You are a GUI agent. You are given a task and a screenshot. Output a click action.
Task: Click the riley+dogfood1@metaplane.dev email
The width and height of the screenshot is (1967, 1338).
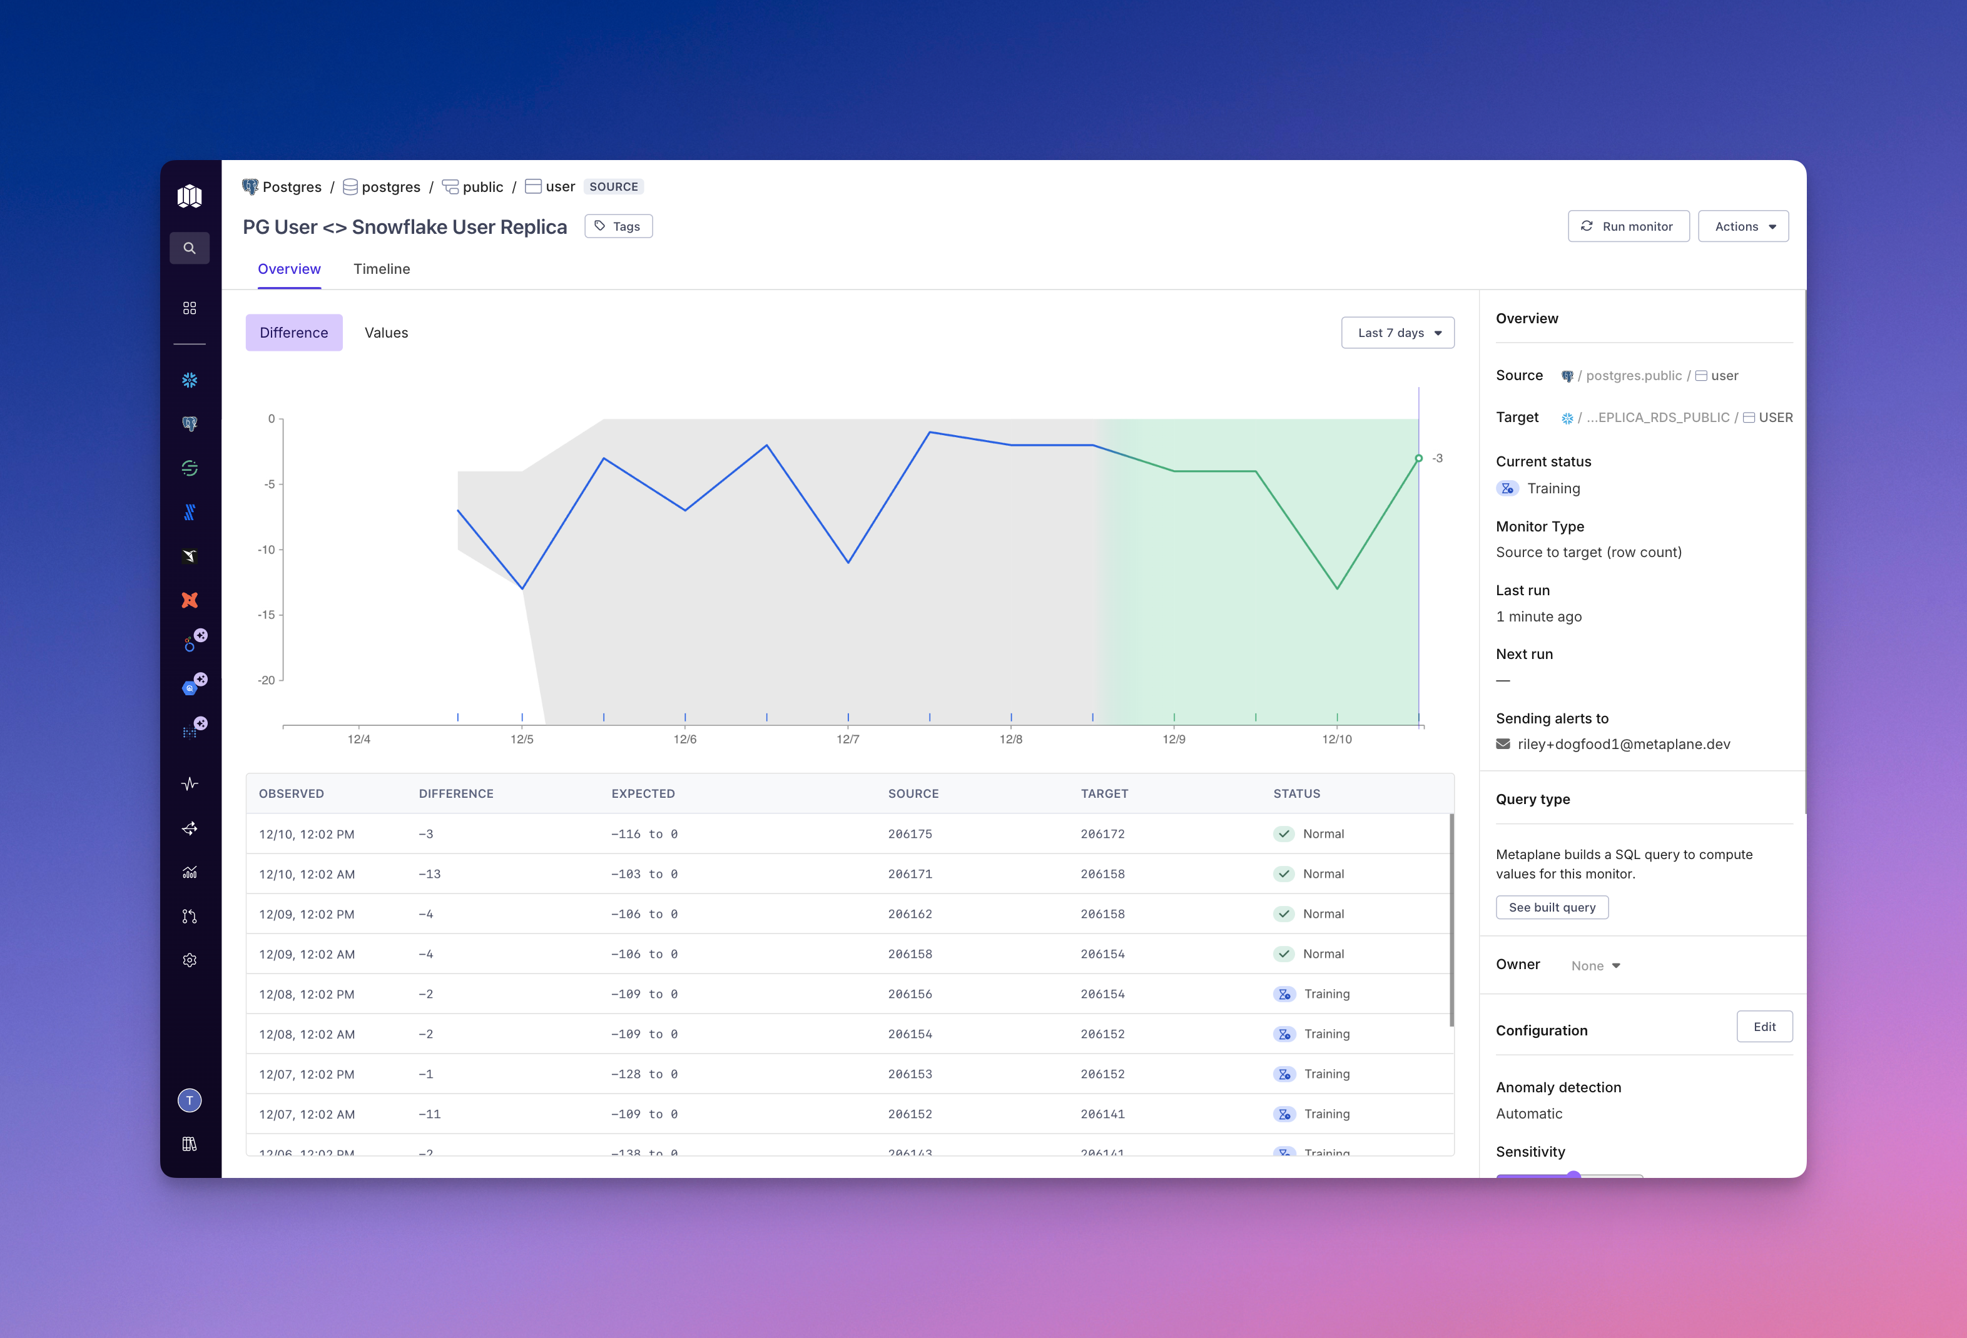click(1624, 744)
